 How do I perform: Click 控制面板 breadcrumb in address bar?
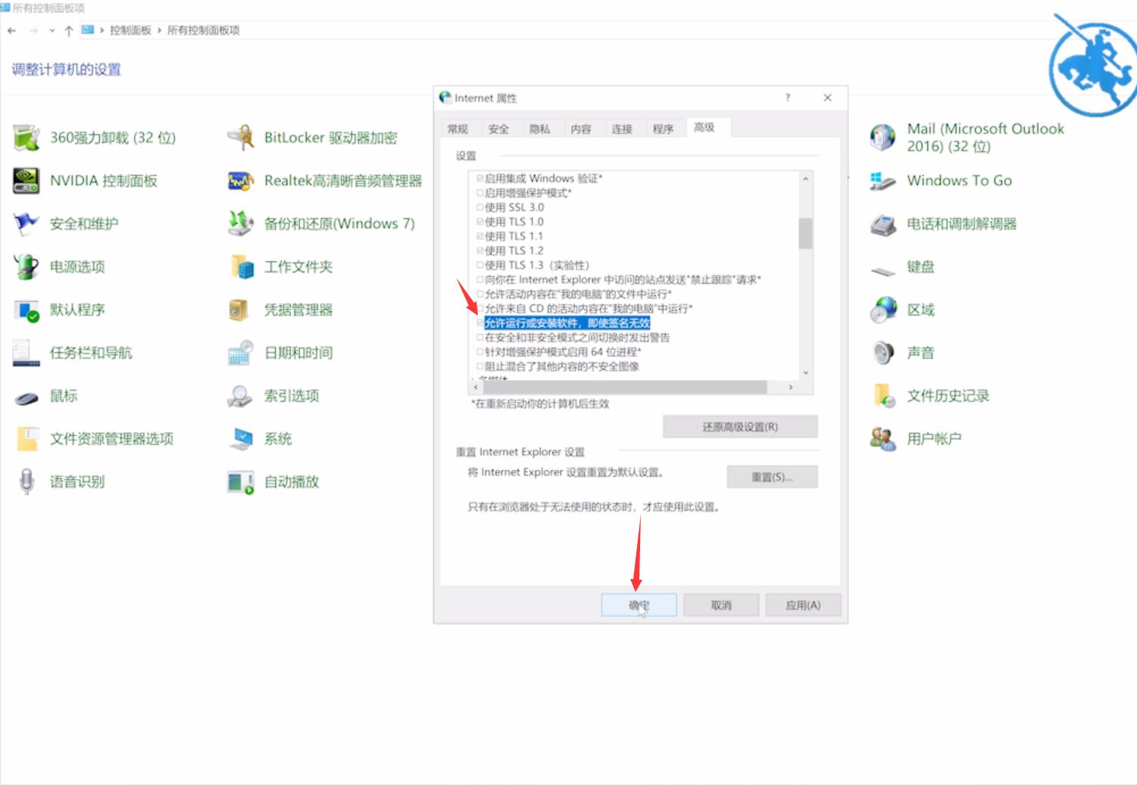click(130, 30)
